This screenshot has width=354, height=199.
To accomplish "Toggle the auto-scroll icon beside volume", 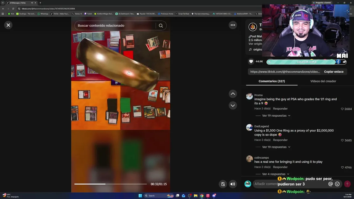I will point(223,184).
